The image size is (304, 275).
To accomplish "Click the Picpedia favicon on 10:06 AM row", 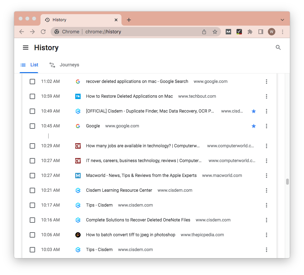I will (x=78, y=235).
